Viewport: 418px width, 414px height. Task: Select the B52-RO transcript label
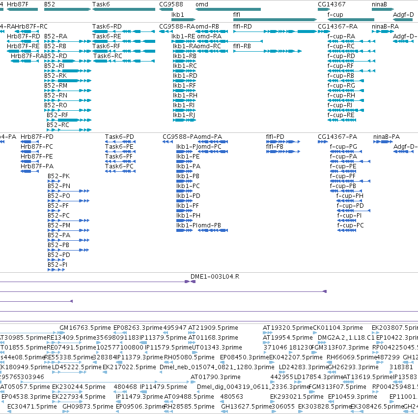[x=56, y=105]
